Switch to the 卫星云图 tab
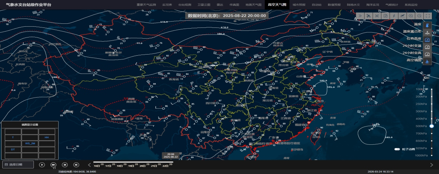This screenshot has height=174, width=439. coord(204,5)
